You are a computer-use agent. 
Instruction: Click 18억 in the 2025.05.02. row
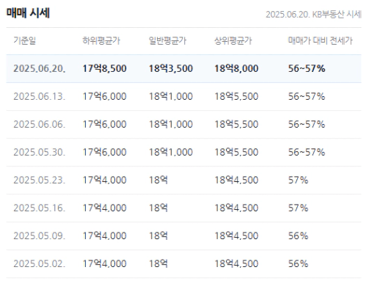click(x=158, y=263)
